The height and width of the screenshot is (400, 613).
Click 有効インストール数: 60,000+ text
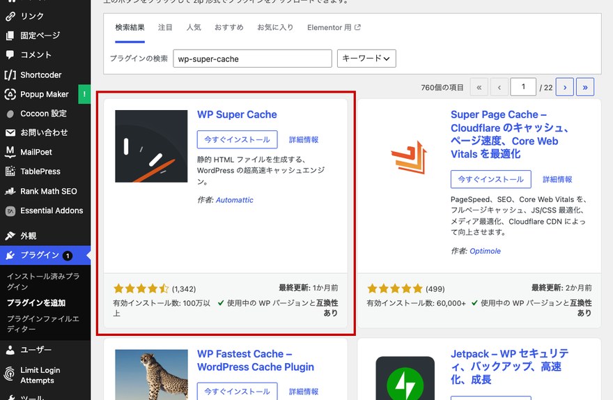[x=416, y=303]
